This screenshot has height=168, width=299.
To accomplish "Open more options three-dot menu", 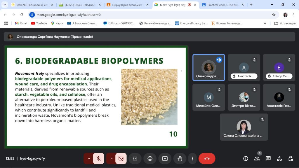I will coord(192,159).
